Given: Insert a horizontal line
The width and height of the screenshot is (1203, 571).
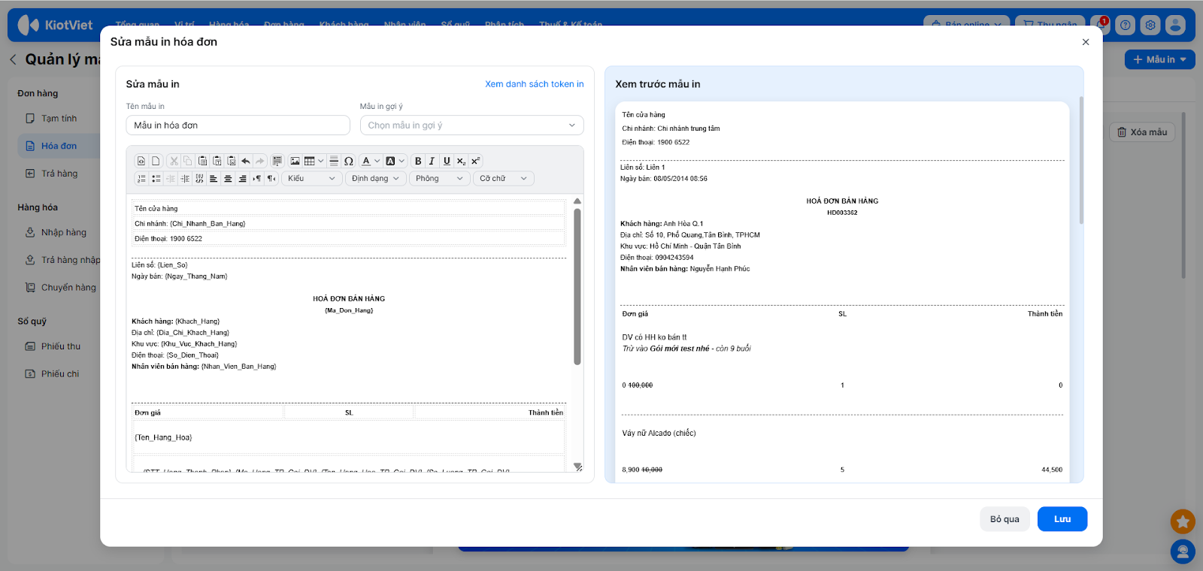Looking at the screenshot, I should click(x=334, y=161).
